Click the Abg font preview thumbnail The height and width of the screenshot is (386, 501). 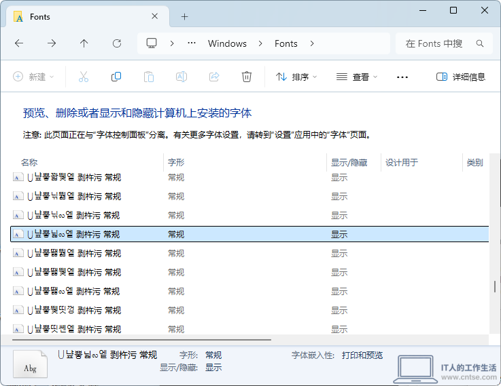[x=31, y=364]
